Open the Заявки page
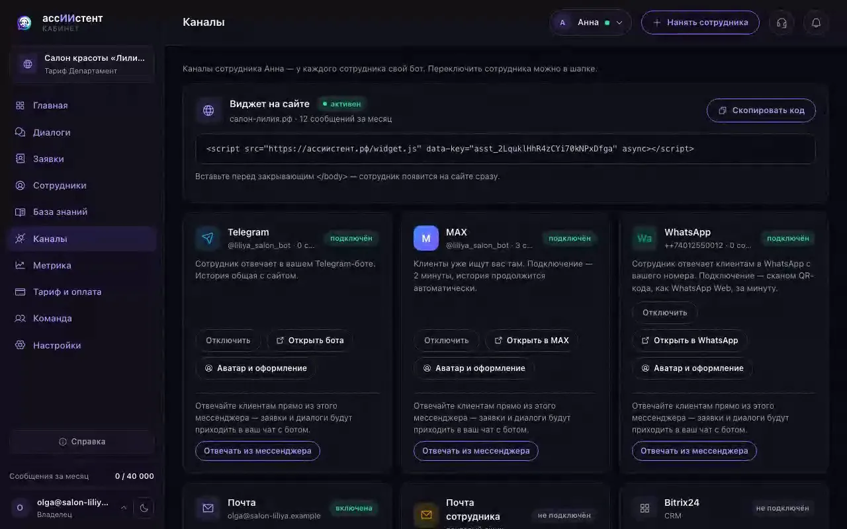 coord(82,159)
